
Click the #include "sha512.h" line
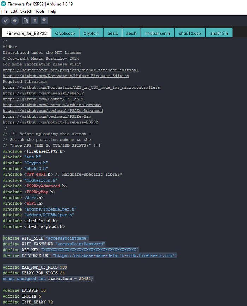(25, 169)
